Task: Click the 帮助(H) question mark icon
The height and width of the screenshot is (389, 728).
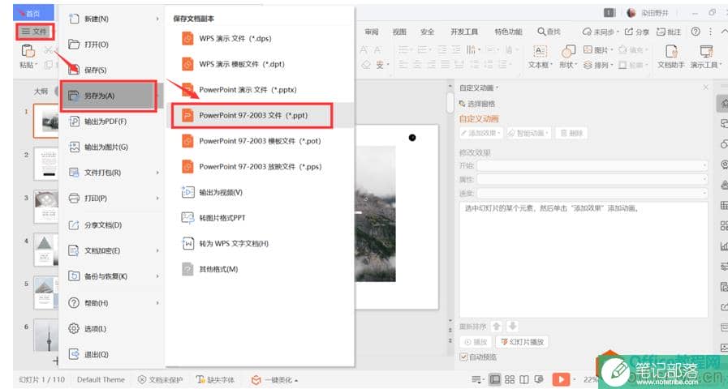Action: [74, 303]
